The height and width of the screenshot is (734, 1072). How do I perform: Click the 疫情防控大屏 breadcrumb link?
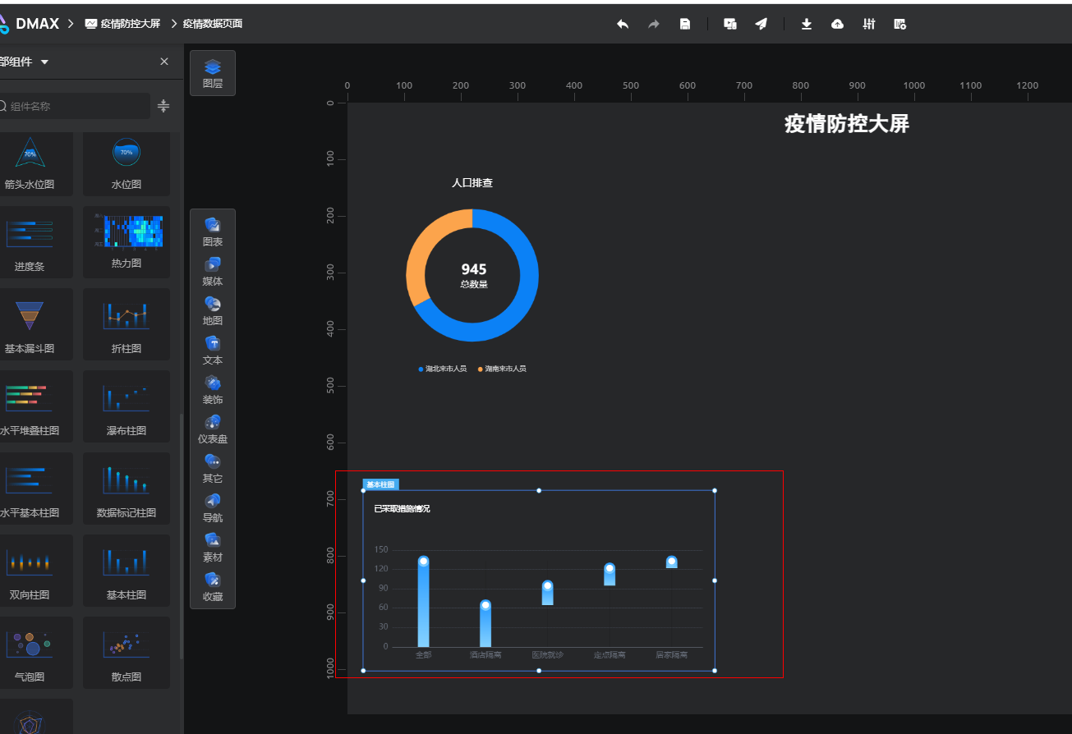point(123,24)
